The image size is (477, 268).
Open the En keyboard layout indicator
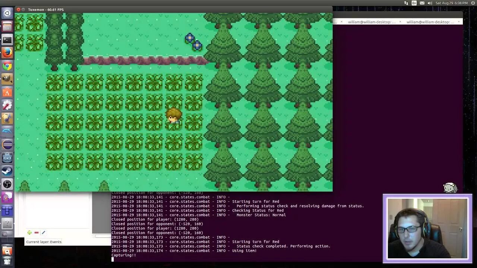coord(414,3)
